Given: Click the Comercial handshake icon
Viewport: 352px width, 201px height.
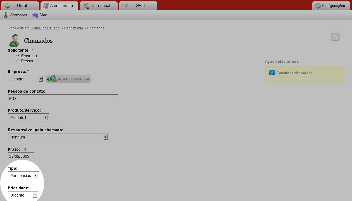Looking at the screenshot, I should click(x=86, y=6).
